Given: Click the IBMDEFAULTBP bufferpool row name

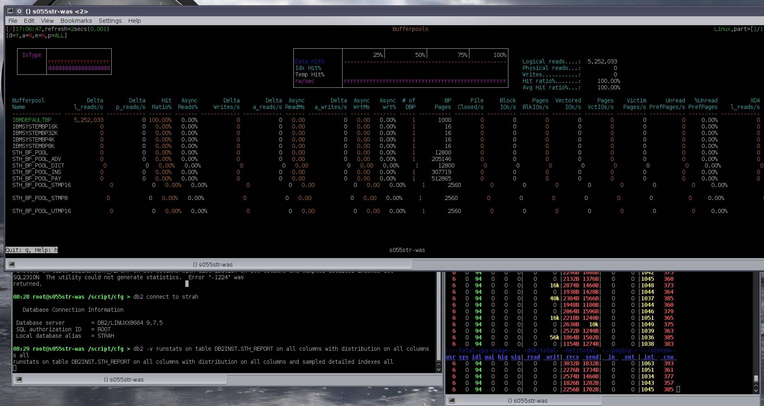Looking at the screenshot, I should tap(32, 120).
